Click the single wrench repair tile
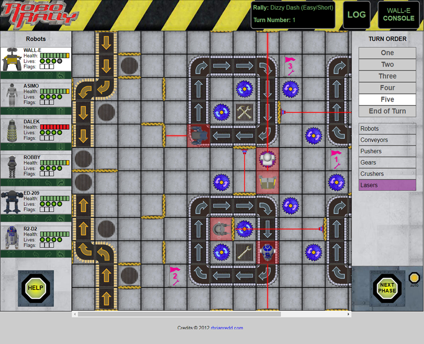 click(244, 253)
